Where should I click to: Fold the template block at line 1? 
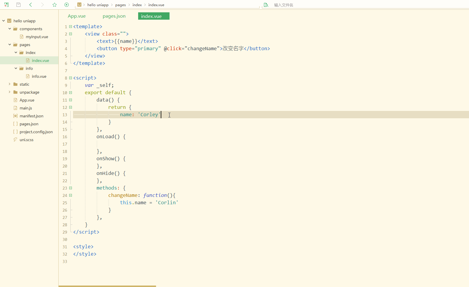coord(70,26)
